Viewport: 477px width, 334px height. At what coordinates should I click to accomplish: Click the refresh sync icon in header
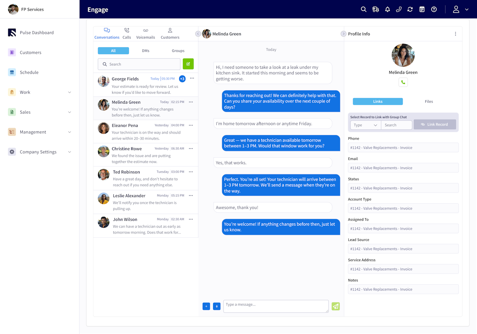(x=410, y=10)
